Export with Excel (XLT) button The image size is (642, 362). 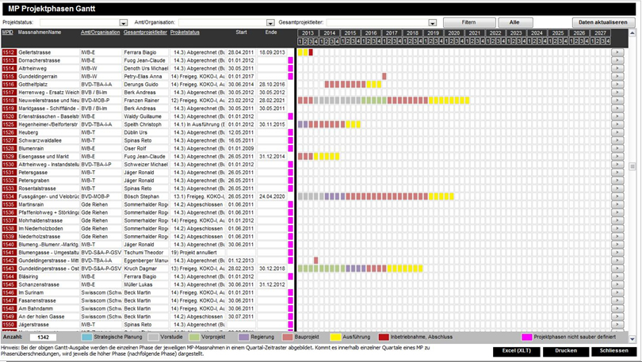click(517, 350)
